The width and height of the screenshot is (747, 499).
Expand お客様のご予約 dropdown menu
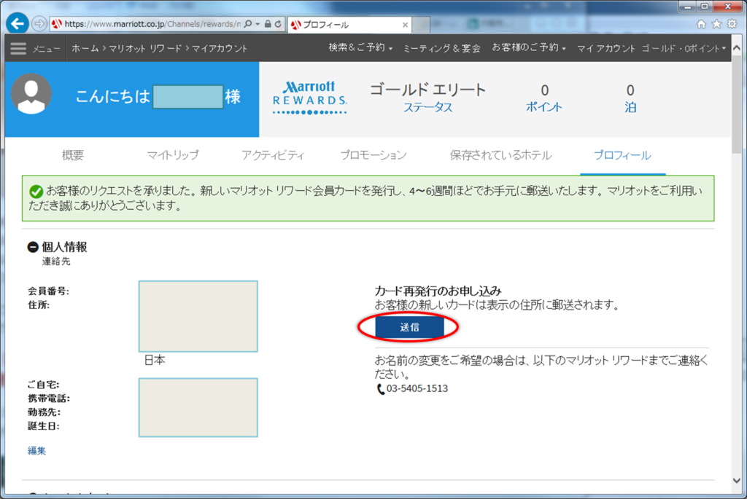click(x=529, y=47)
